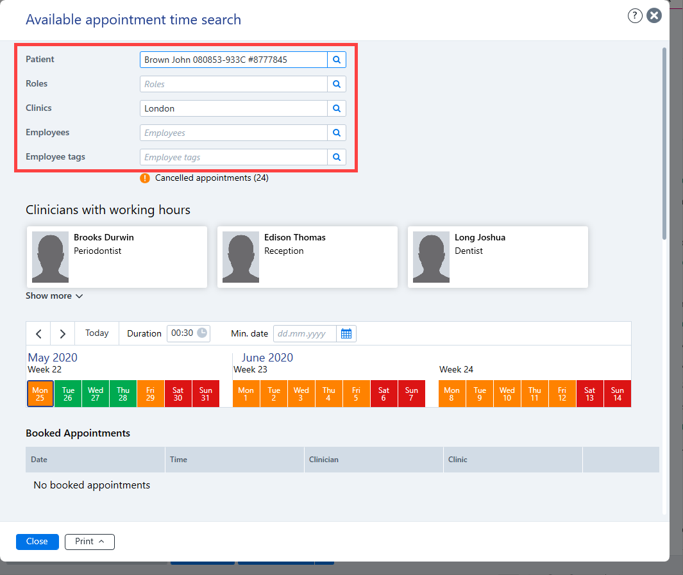Select clinician card Edison Thomas
683x575 pixels.
308,257
